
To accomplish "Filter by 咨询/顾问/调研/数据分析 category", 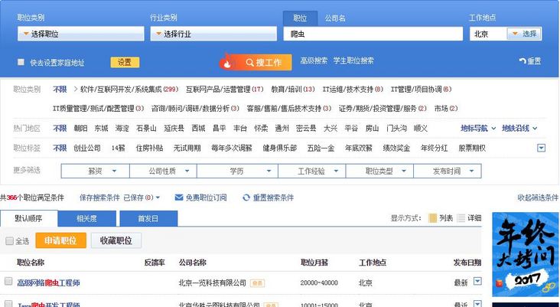I will (x=190, y=108).
